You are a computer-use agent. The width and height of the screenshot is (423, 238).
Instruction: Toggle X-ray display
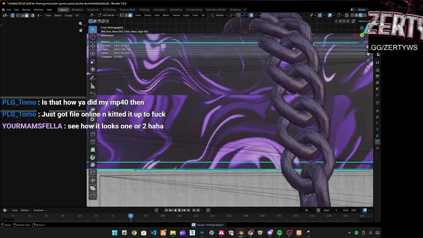(x=346, y=15)
